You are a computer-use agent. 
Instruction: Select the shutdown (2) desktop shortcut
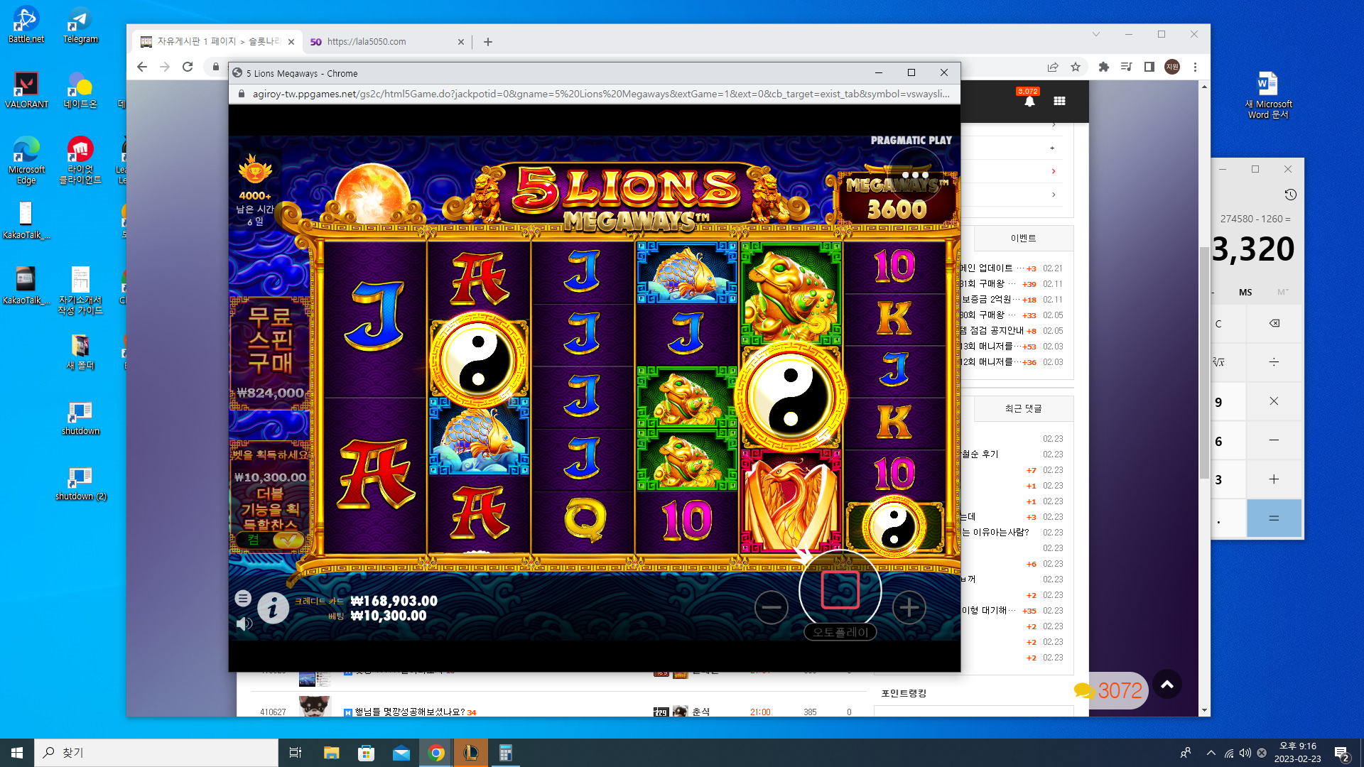pyautogui.click(x=80, y=484)
